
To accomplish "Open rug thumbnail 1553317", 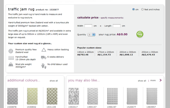I will (74, 96).
